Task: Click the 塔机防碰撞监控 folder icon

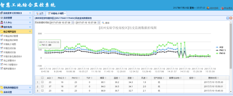Action: 2,88
